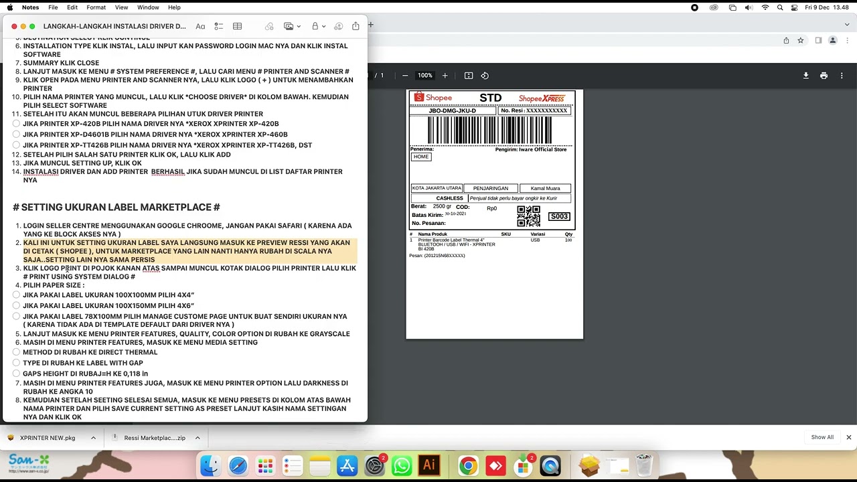Open the Edit menu
Screen dimensions: 857x482
coord(72,7)
